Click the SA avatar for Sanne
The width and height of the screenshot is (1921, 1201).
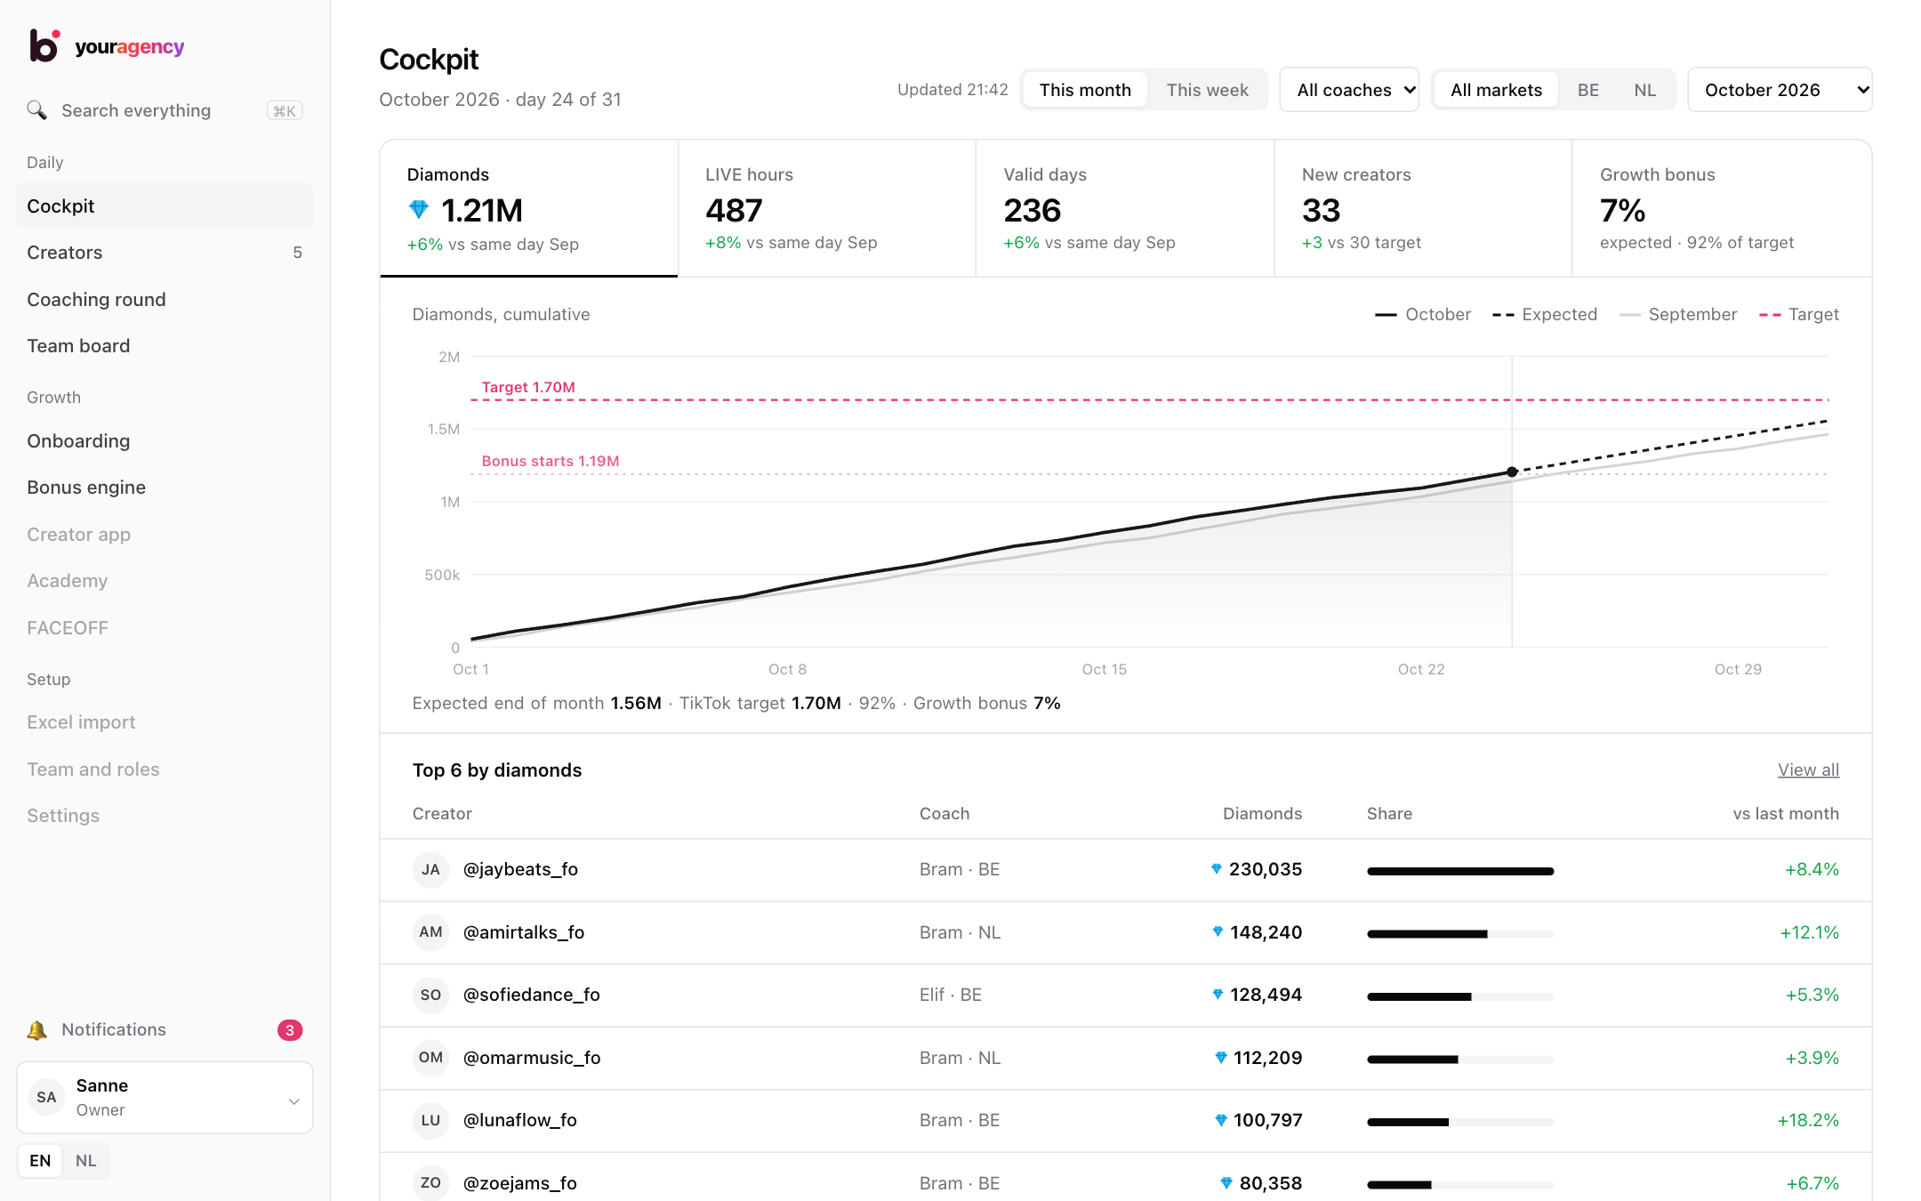tap(46, 1098)
